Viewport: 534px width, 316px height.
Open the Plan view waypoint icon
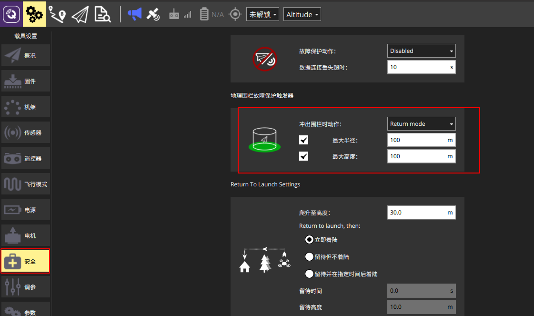57,14
